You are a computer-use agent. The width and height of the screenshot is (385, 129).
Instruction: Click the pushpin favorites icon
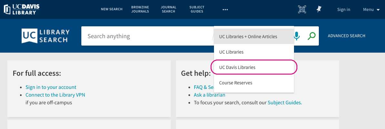(319, 9)
